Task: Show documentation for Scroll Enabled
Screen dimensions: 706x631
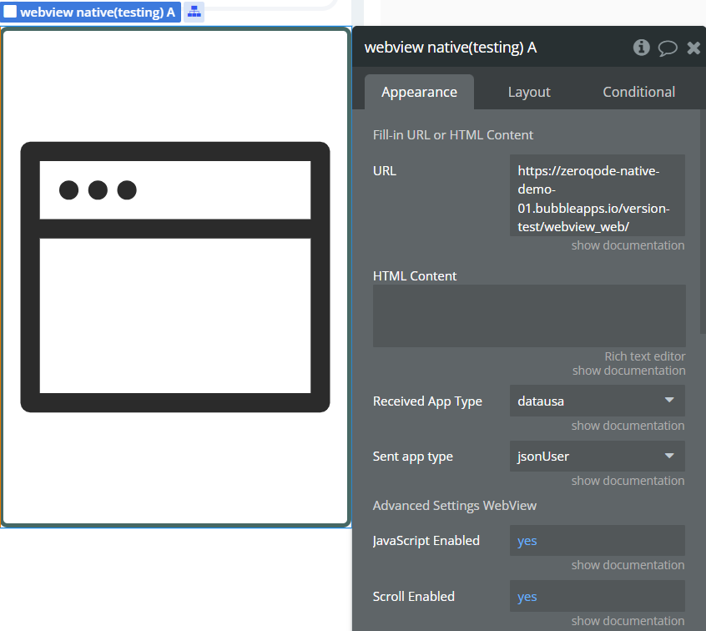Action: pos(628,621)
